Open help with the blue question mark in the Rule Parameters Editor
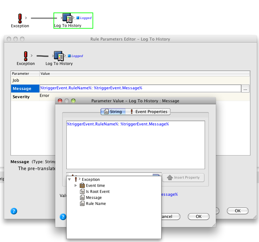 (14, 211)
